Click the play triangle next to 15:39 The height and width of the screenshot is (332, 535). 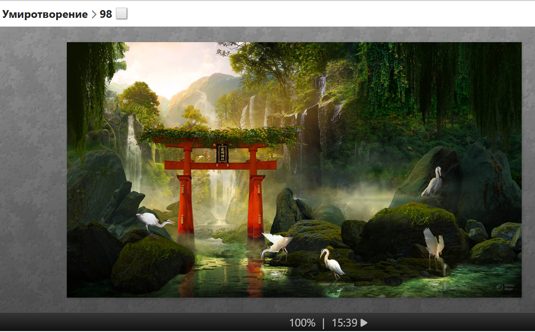pos(364,323)
